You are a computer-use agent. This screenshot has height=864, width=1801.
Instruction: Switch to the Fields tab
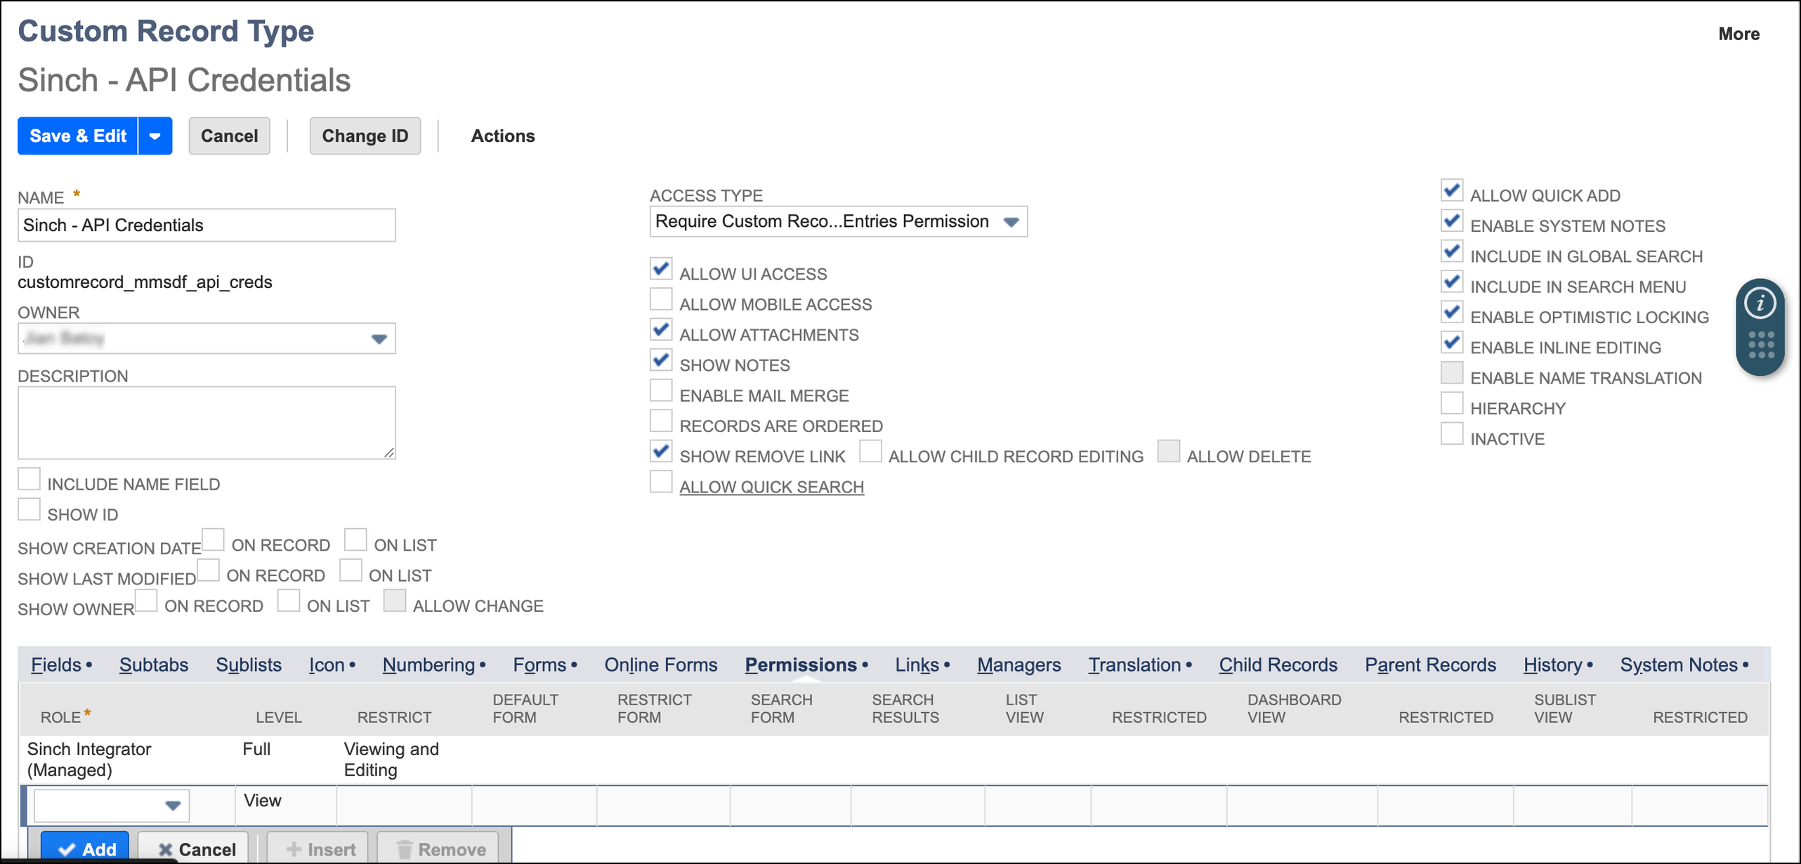coord(56,665)
